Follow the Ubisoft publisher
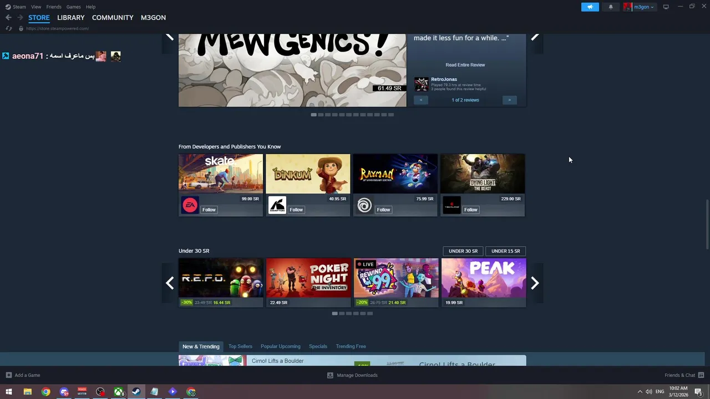 pos(384,209)
